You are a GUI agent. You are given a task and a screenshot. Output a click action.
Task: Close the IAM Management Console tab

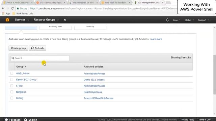click(x=162, y=3)
